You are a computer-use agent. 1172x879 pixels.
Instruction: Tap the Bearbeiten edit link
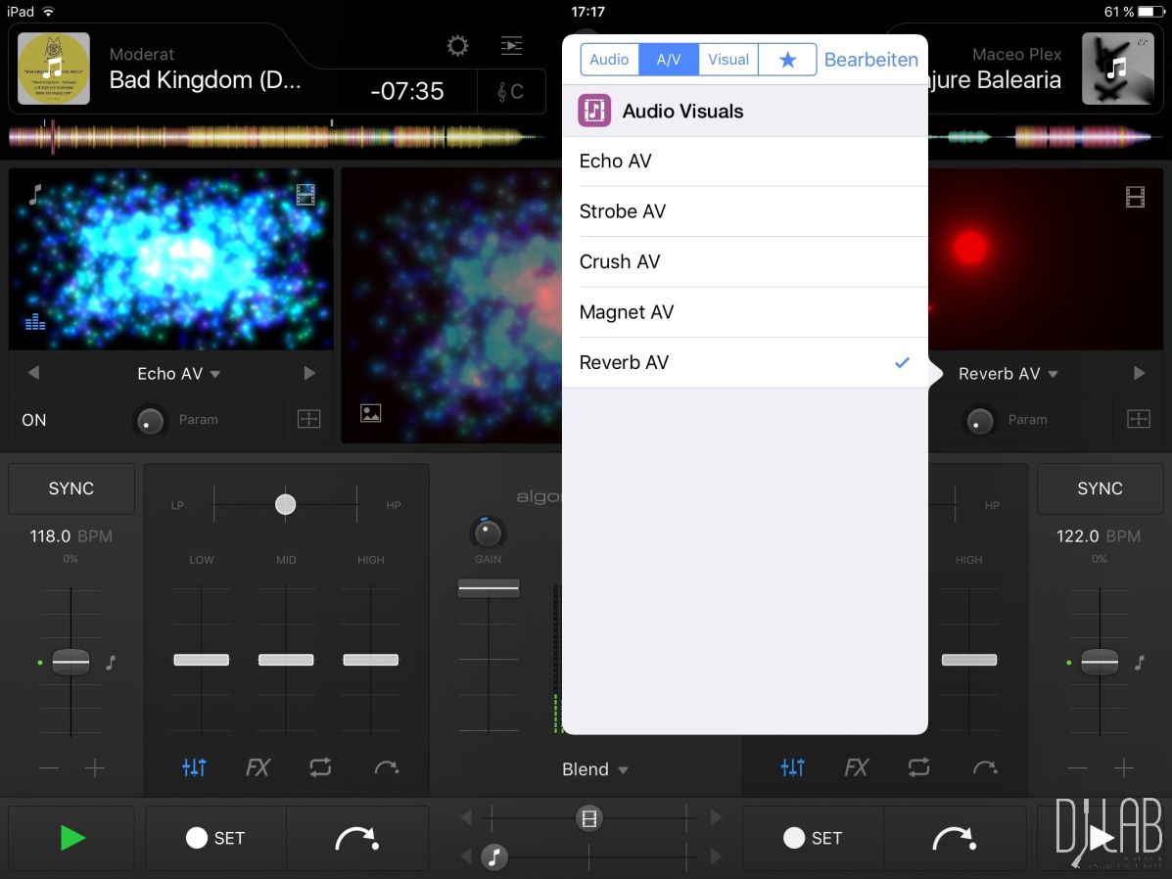(x=870, y=60)
